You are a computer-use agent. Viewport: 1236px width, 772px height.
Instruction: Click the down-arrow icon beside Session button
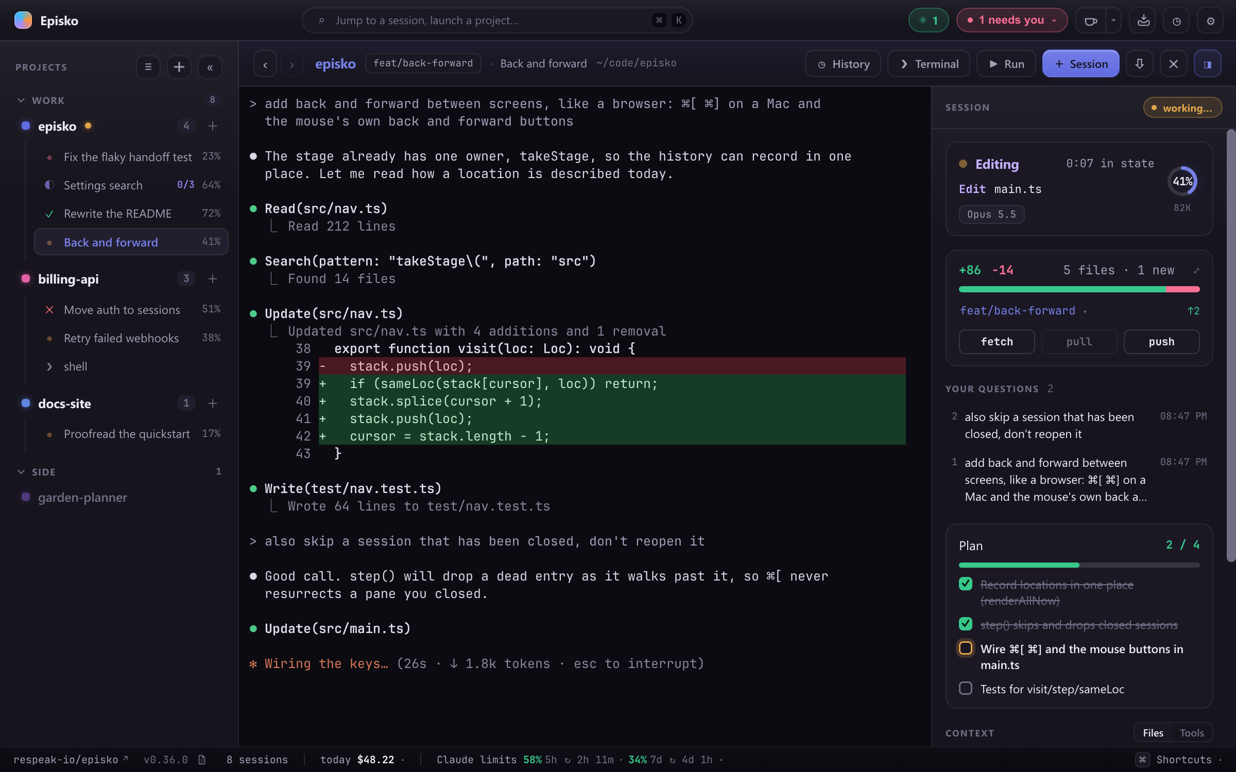point(1139,64)
